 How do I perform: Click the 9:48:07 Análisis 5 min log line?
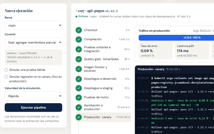tap(176, 121)
